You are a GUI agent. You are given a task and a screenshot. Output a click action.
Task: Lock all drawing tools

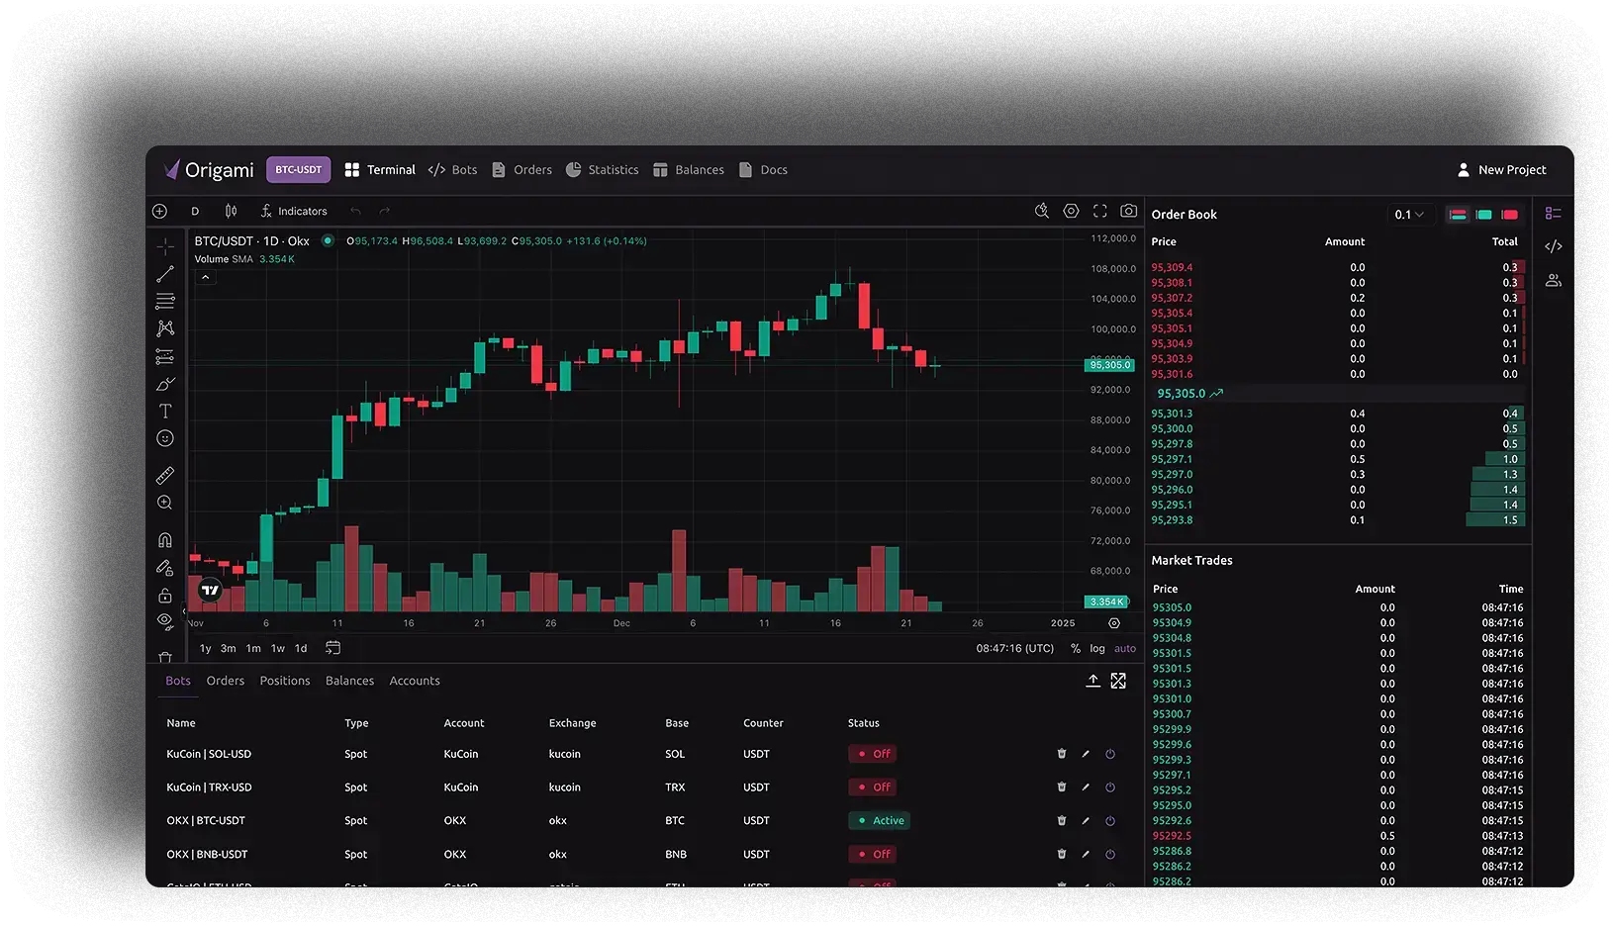165,596
